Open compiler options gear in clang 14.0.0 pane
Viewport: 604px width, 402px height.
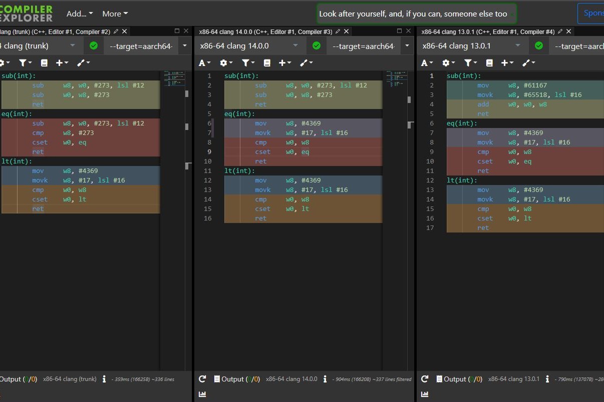226,63
